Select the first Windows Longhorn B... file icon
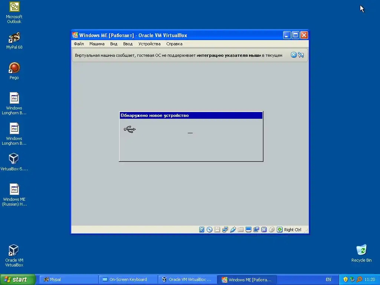 [14, 104]
